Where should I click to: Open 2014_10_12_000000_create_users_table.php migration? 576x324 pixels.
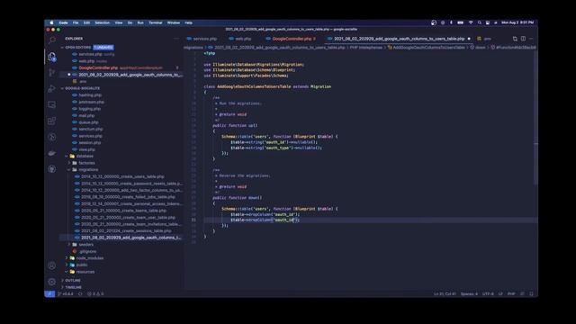[121, 176]
